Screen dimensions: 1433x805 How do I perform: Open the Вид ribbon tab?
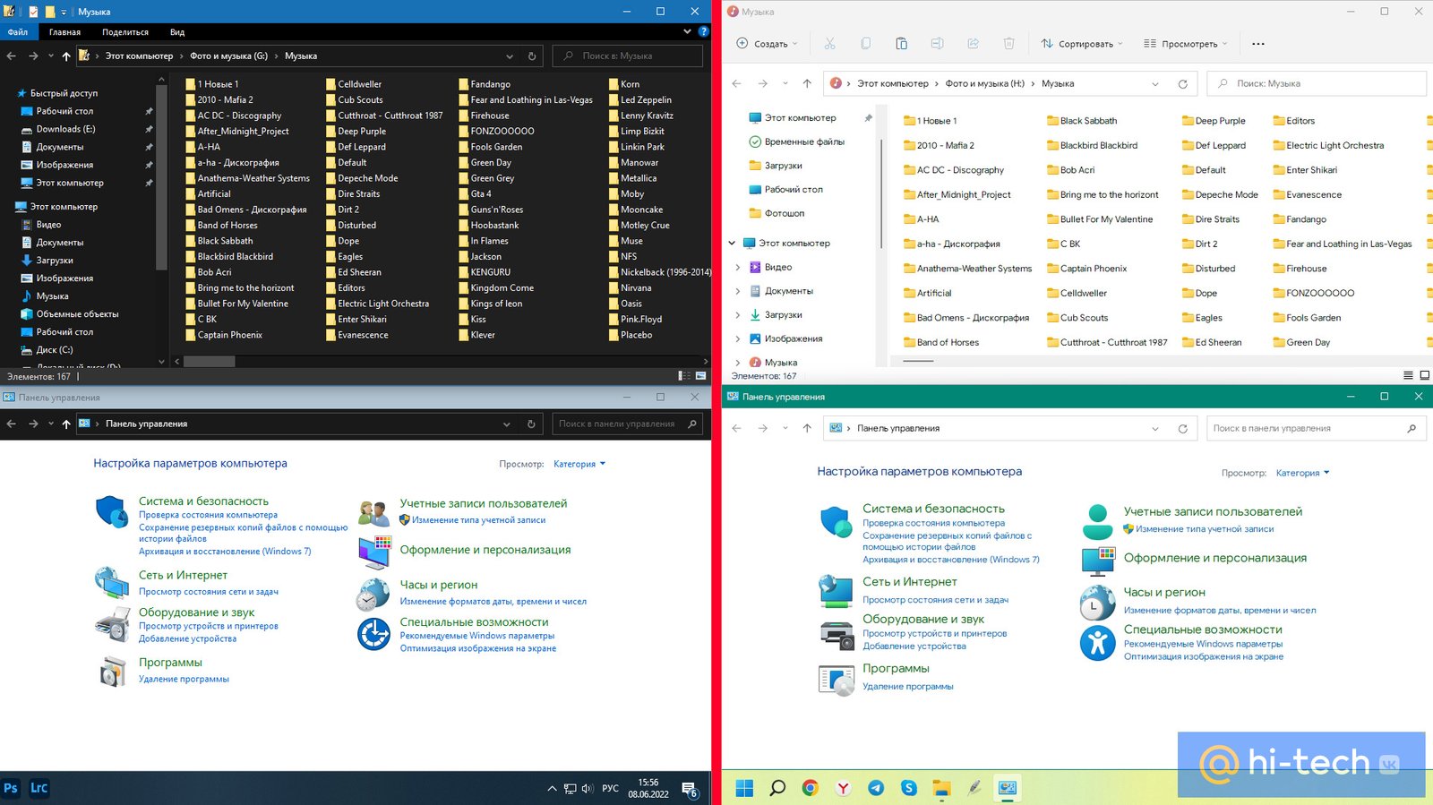pyautogui.click(x=177, y=31)
